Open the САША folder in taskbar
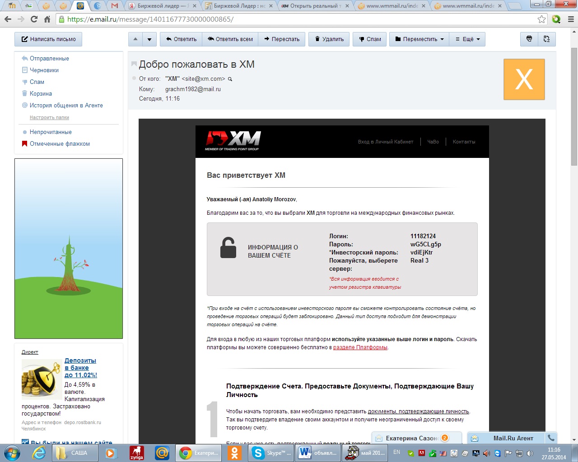This screenshot has width=578, height=462. pyautogui.click(x=74, y=453)
